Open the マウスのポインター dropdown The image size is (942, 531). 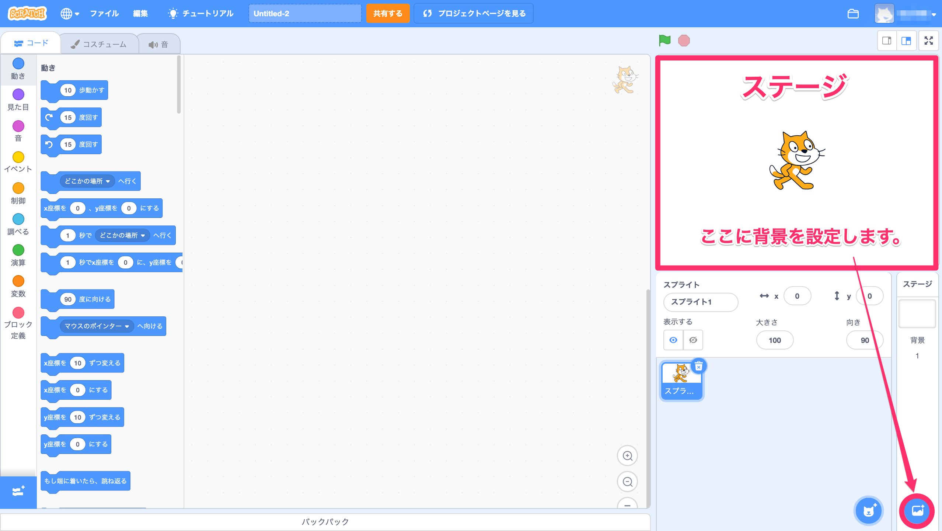(97, 326)
